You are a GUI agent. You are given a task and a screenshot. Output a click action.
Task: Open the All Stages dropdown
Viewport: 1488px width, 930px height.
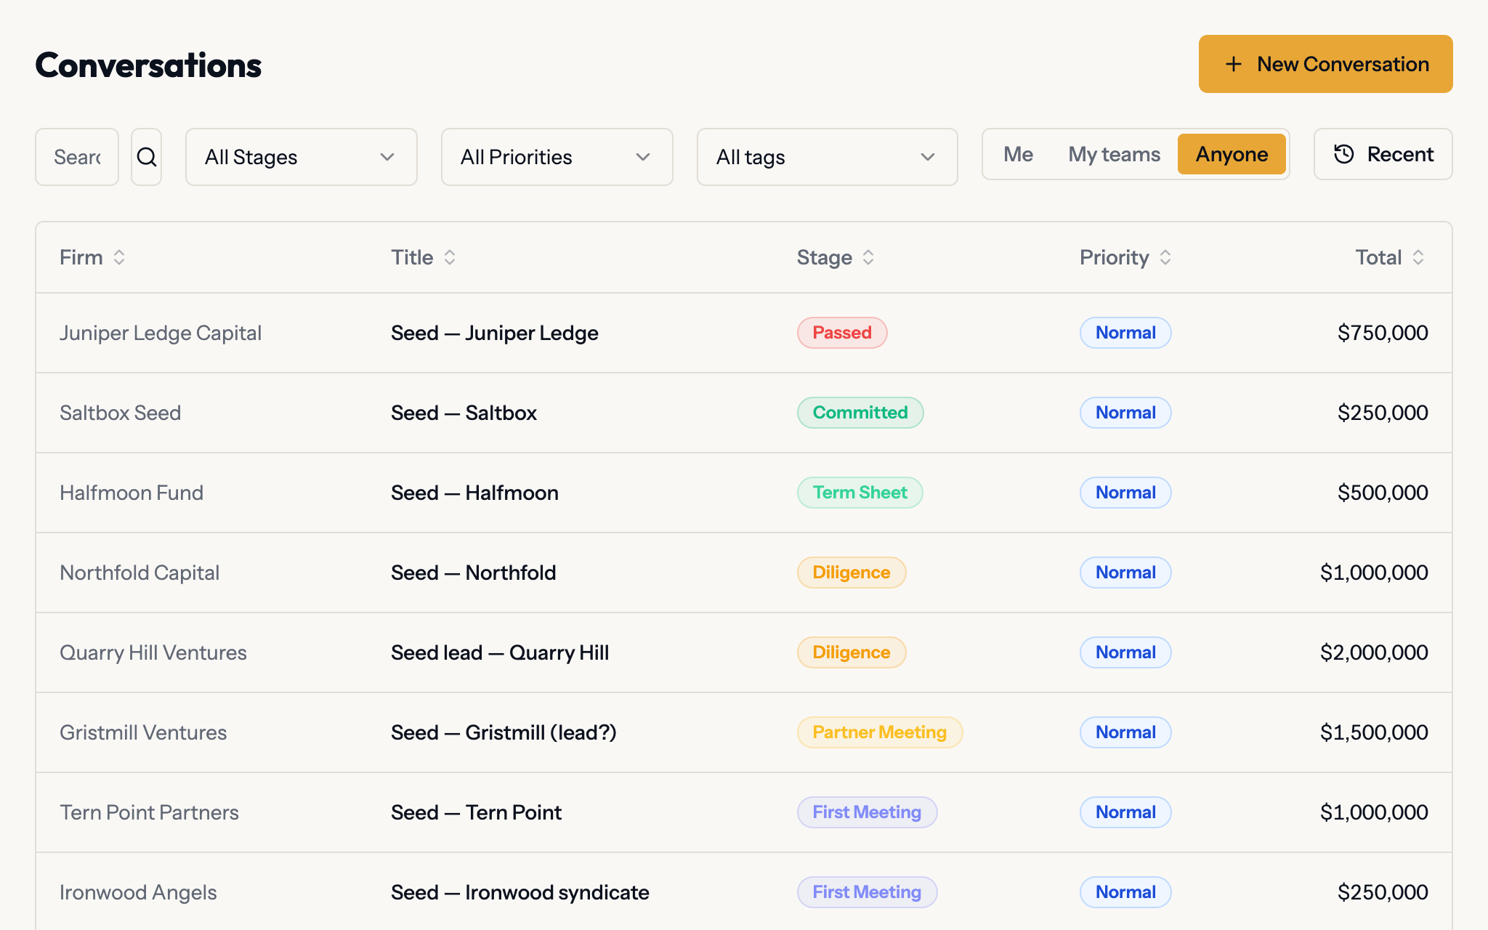[301, 157]
